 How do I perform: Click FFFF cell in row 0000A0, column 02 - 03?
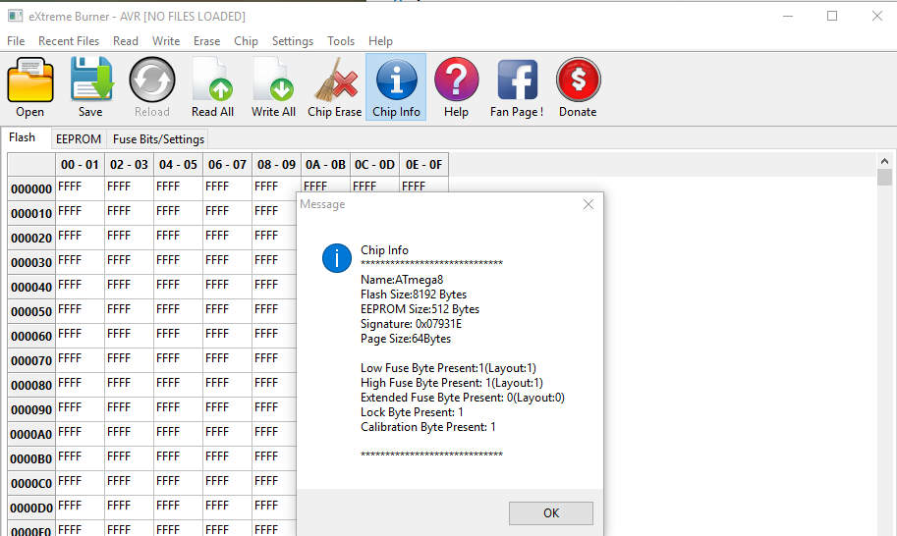130,434
